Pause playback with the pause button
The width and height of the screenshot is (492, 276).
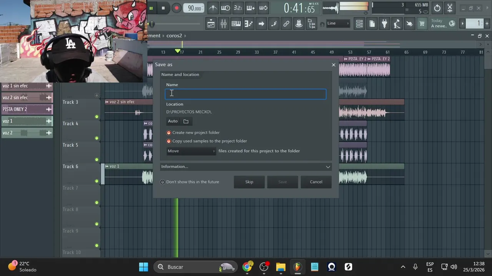[x=151, y=8]
